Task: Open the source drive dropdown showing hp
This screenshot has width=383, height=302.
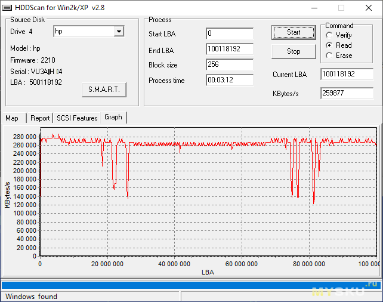Action: pos(119,31)
